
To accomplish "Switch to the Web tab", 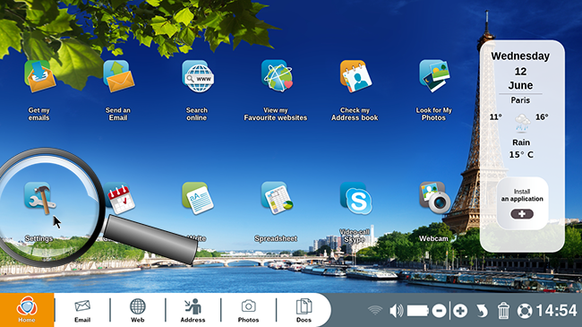I will (138, 311).
